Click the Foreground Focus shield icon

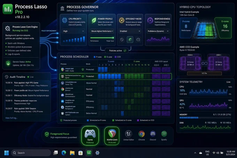point(47,134)
